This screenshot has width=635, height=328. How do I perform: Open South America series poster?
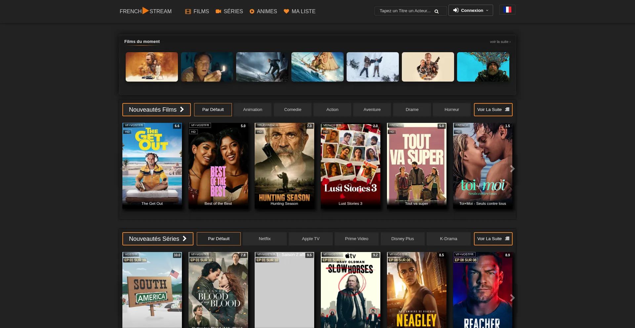coord(152,290)
